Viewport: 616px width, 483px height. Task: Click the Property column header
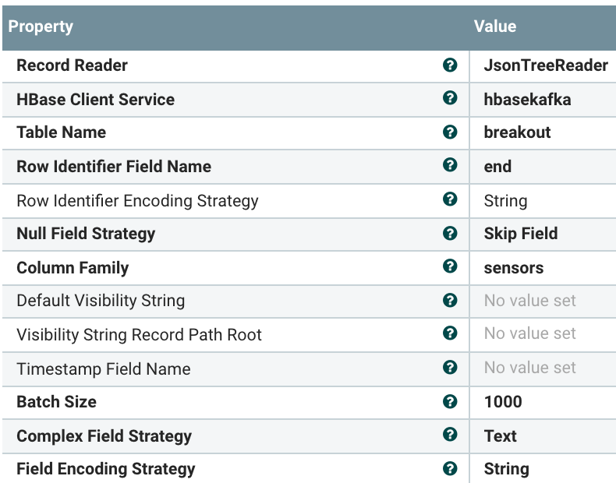[x=41, y=26]
